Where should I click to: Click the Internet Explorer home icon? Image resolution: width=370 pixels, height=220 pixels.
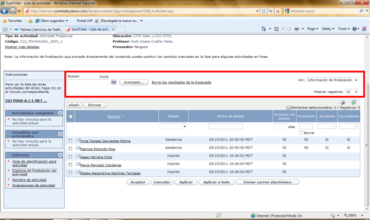click(264, 29)
